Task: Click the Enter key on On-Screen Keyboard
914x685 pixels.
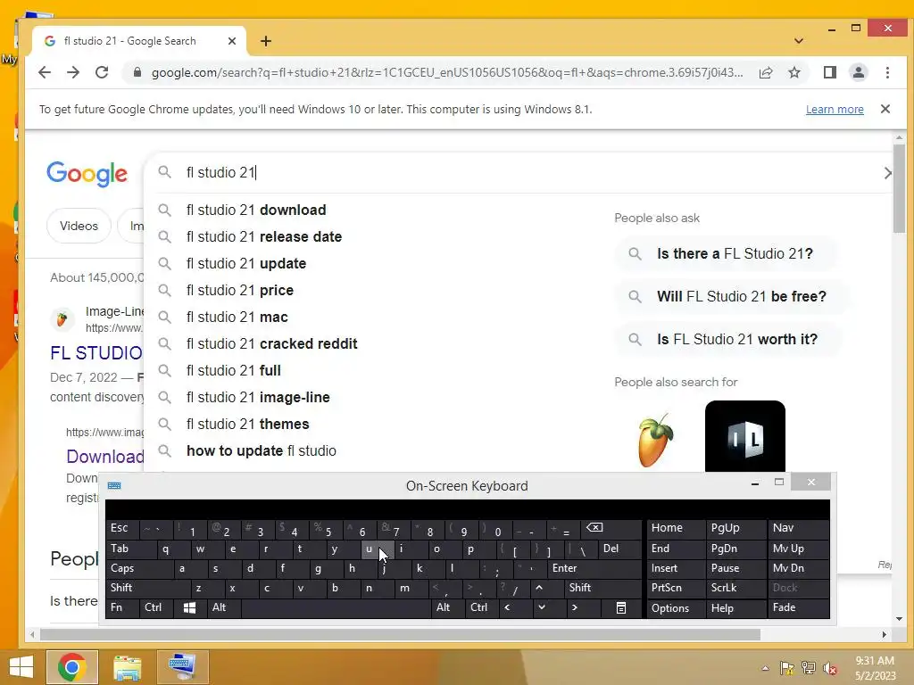Action: 594,568
